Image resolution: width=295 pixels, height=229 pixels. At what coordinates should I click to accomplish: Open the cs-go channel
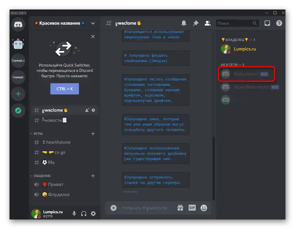tap(65, 152)
